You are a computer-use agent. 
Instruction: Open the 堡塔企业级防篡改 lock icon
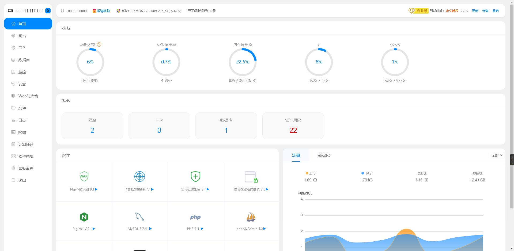click(x=251, y=177)
